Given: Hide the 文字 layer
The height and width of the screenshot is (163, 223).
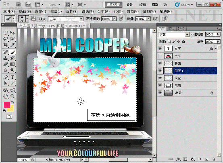Looking at the screenshot, I should point(160,49).
